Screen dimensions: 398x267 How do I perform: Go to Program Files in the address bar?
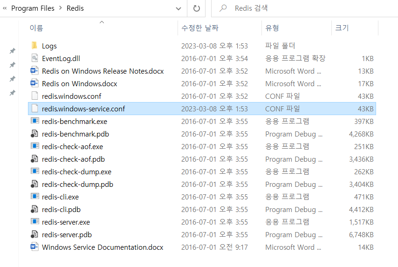pos(33,8)
